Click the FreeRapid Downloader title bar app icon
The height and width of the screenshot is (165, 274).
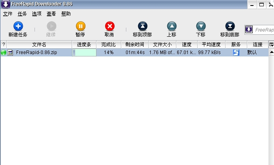[x=6, y=4]
